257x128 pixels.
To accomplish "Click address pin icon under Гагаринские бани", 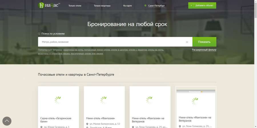I will (x=41, y=127).
